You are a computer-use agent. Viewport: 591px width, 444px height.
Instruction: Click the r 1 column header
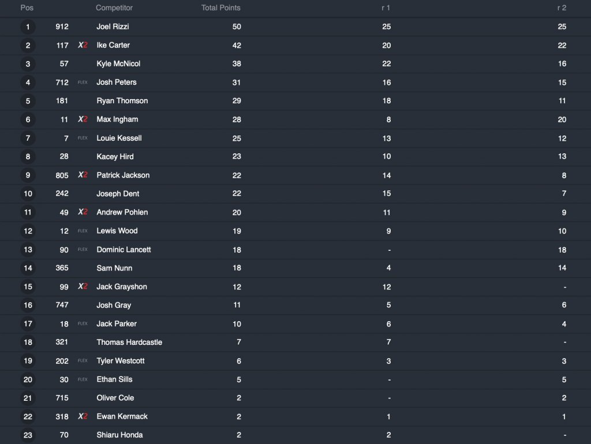[386, 8]
